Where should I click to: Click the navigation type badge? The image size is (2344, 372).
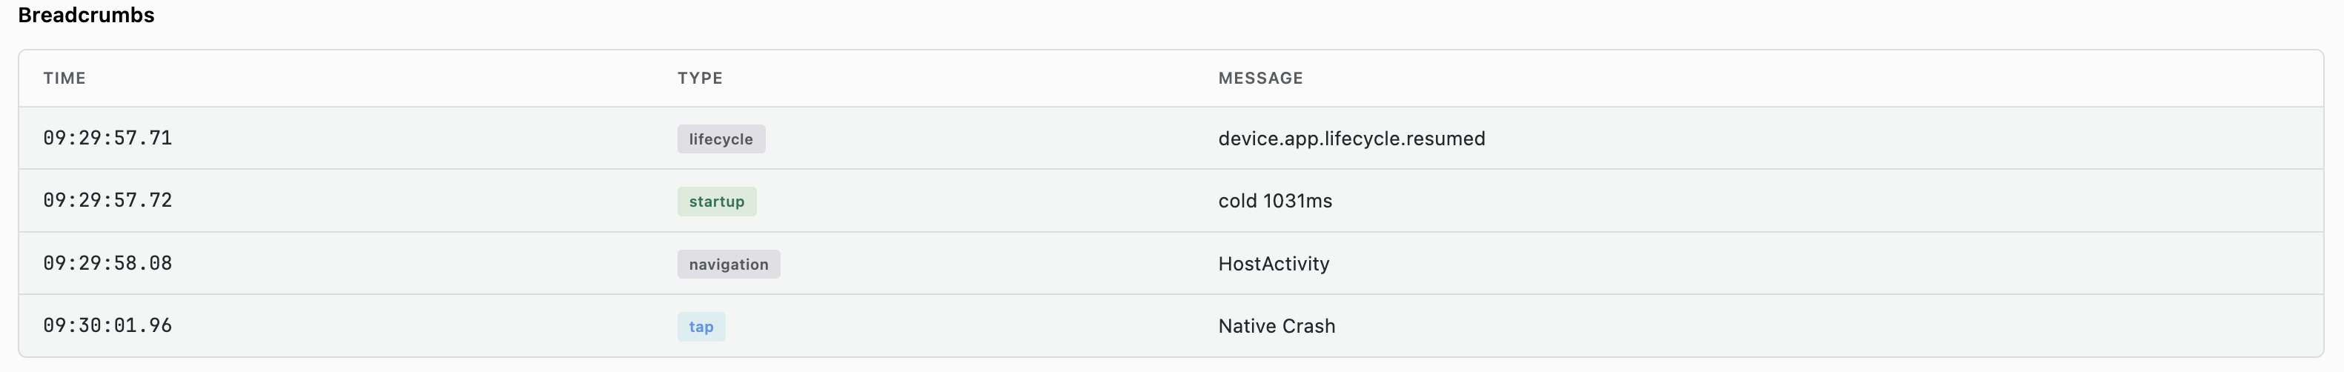click(x=728, y=264)
